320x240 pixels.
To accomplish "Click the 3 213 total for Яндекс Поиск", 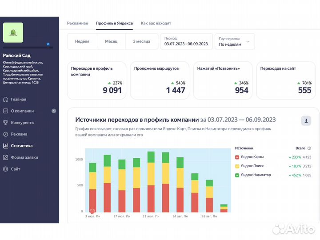I will click(x=307, y=166).
